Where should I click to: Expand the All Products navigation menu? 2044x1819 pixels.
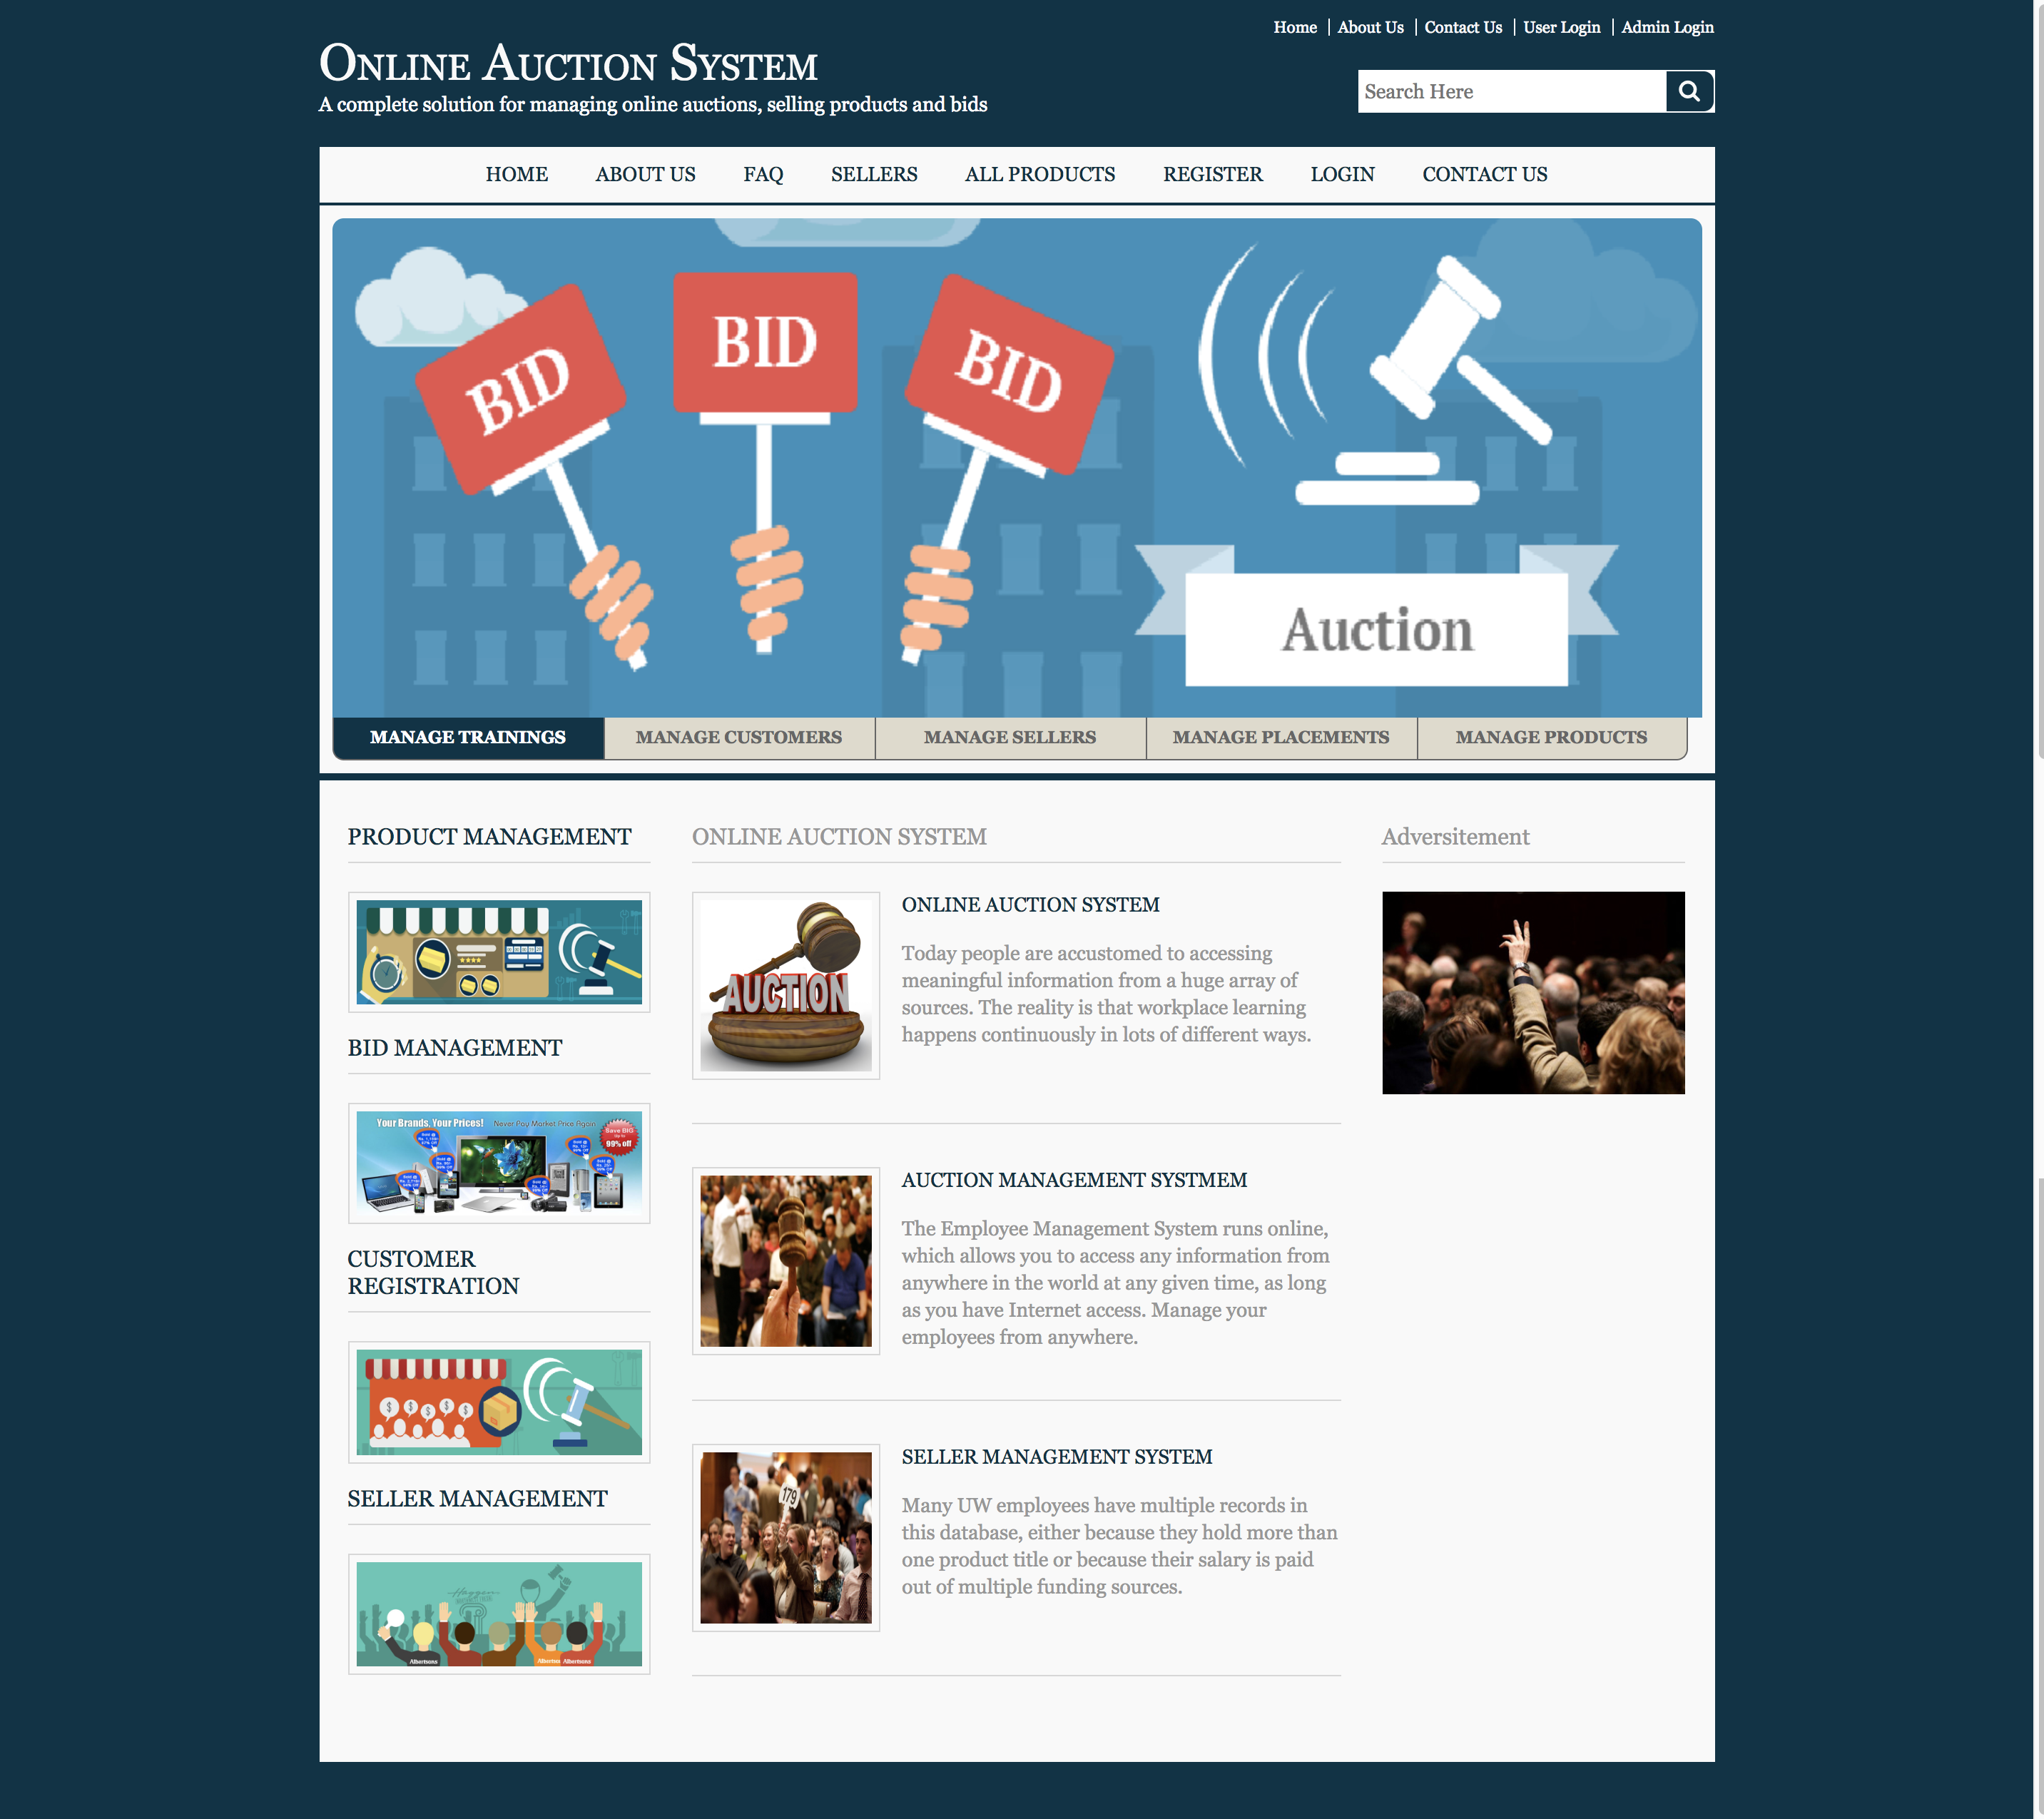[x=1039, y=174]
